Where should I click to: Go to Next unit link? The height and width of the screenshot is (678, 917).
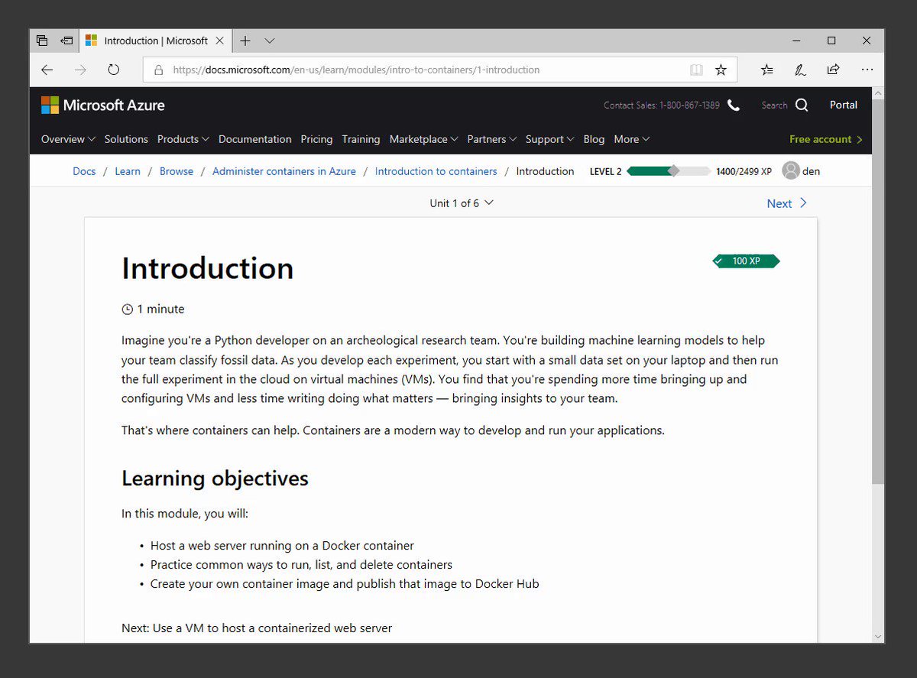click(x=787, y=203)
